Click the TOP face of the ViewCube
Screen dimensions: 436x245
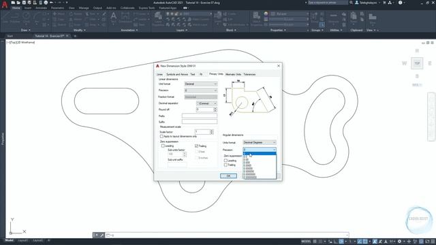click(417, 63)
